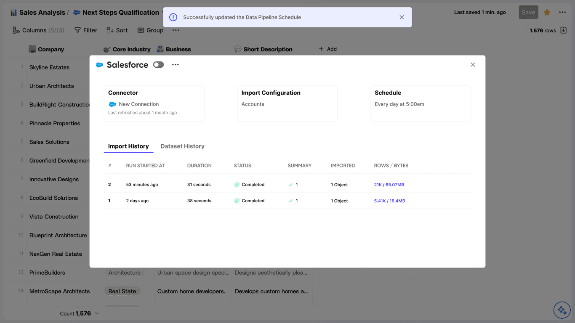Switch to the Import History tab

click(x=128, y=146)
